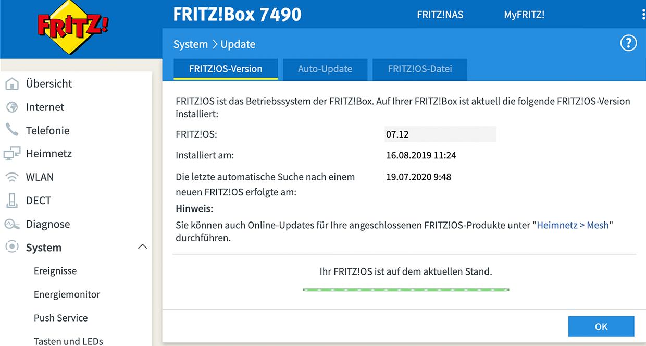Click the Hinweis: heading
646x346 pixels.
click(194, 208)
